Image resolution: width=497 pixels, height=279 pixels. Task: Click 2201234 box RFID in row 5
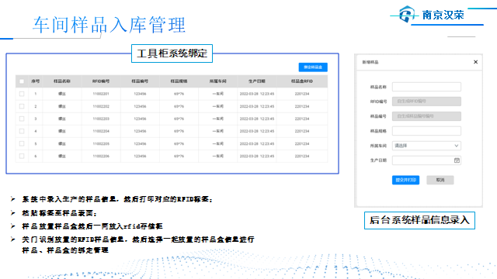[302, 143]
